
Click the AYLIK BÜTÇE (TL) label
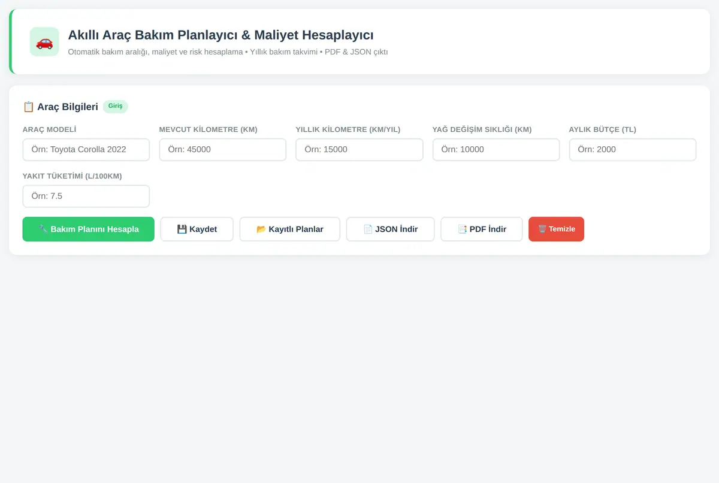(603, 129)
